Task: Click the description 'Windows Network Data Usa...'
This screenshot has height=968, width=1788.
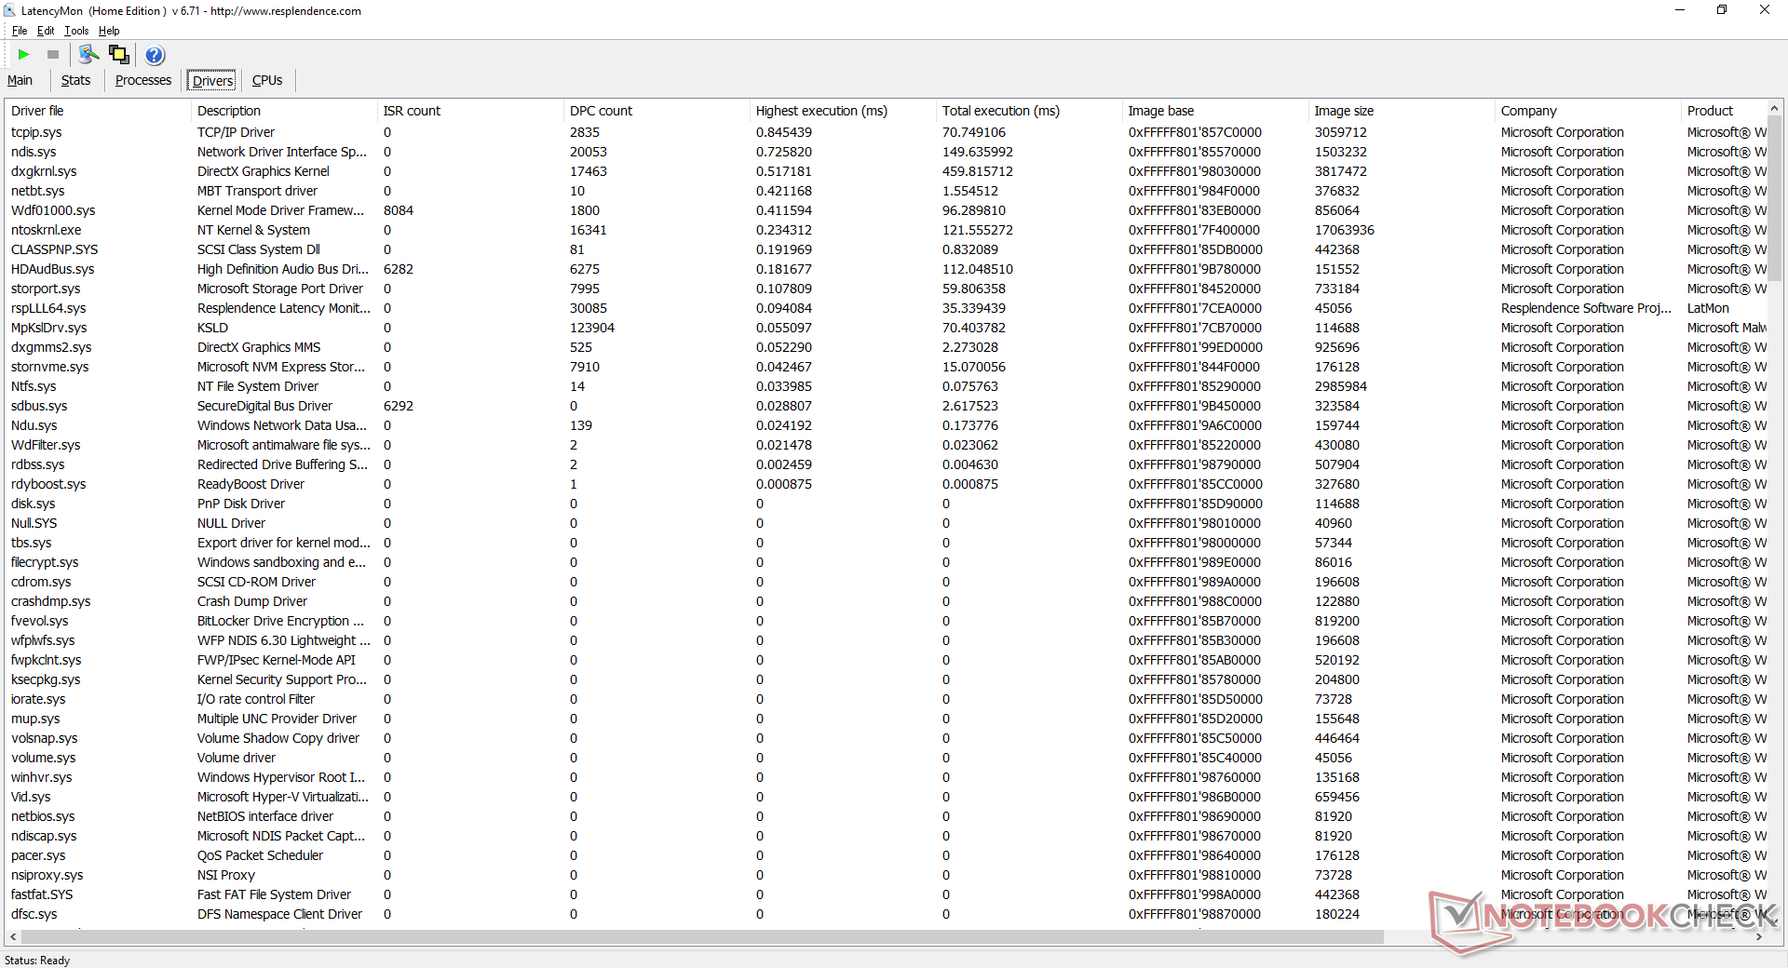Action: [282, 425]
